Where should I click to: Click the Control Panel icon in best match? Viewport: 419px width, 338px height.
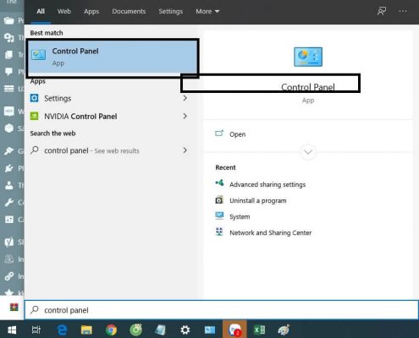pos(38,55)
